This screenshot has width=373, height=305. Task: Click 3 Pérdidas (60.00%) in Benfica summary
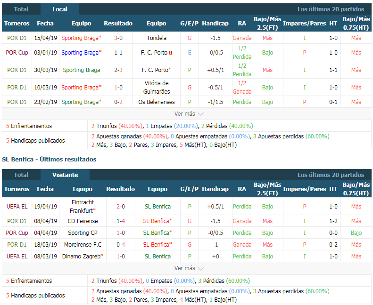tap(224, 281)
